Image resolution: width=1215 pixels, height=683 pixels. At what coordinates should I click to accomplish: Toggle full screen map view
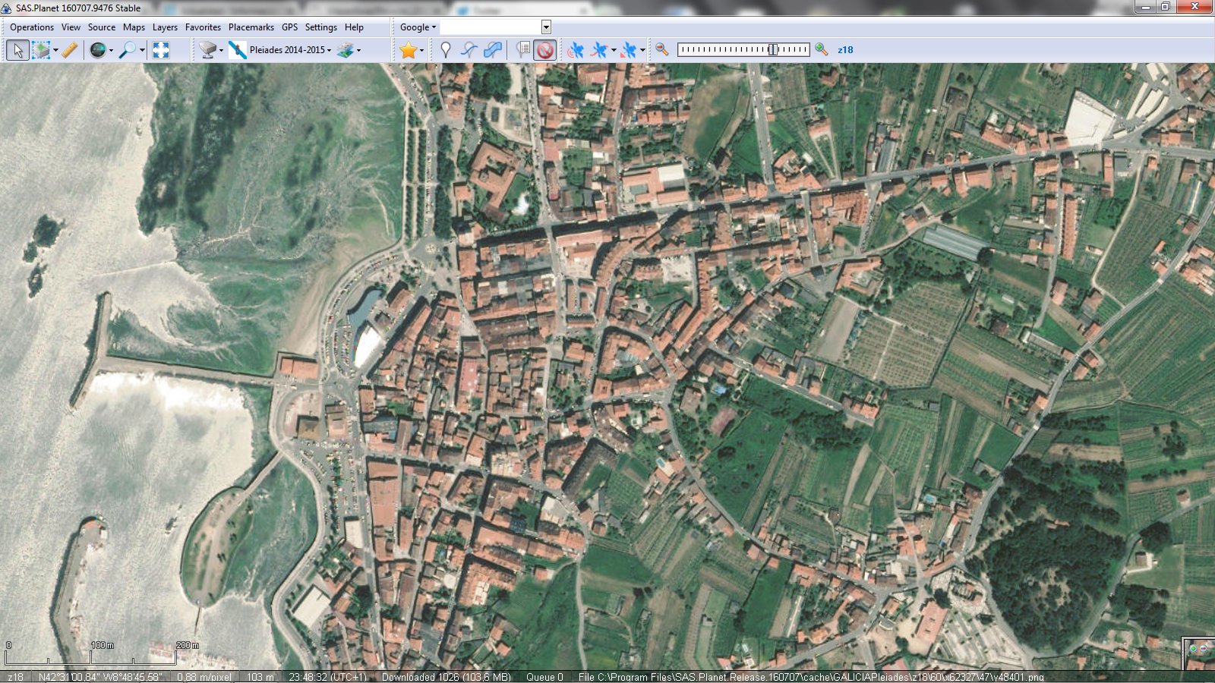(161, 50)
